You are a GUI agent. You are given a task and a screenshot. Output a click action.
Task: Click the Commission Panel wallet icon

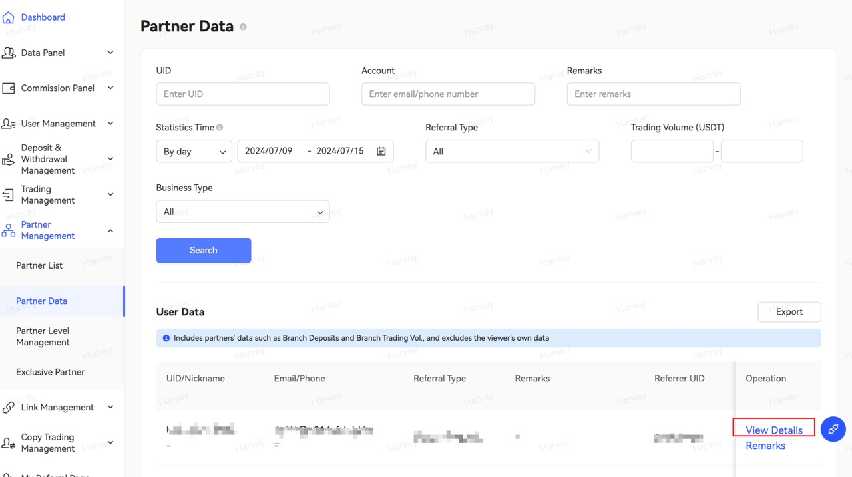9,88
